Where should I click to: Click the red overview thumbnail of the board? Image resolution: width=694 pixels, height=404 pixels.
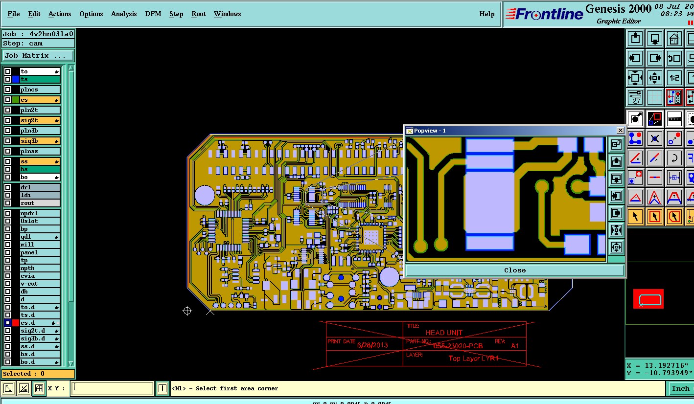(x=648, y=299)
